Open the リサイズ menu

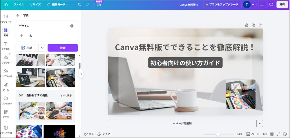[x=35, y=5]
